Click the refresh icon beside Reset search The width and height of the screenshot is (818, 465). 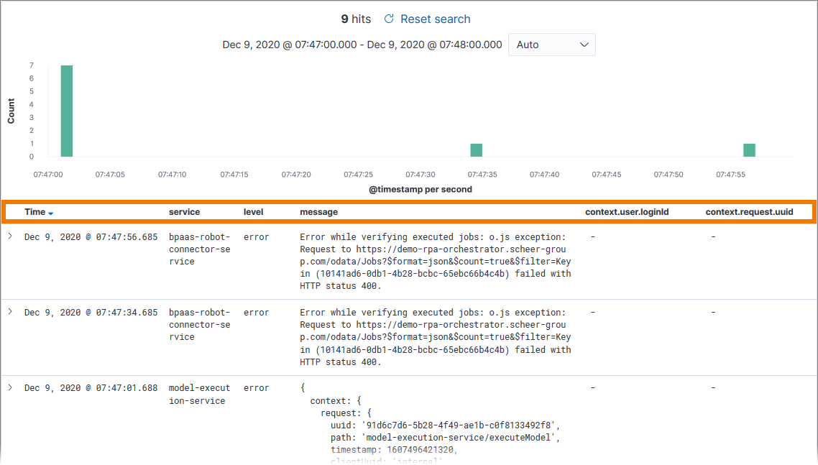tap(389, 19)
